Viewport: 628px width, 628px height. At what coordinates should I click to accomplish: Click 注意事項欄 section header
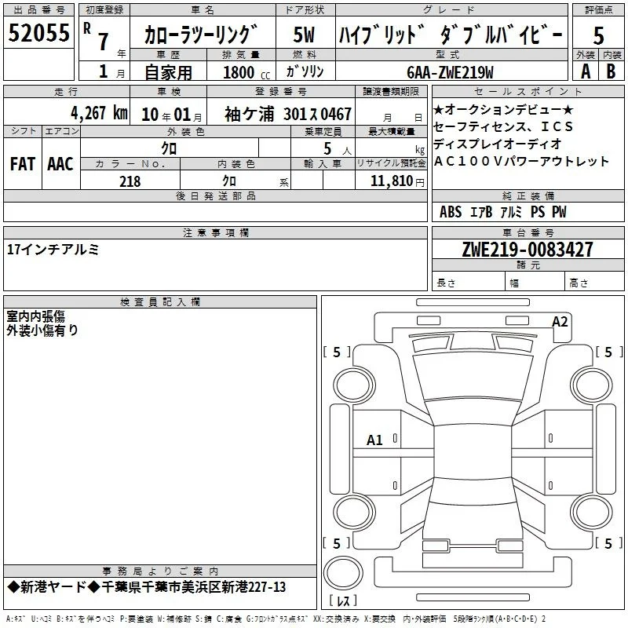(x=215, y=232)
